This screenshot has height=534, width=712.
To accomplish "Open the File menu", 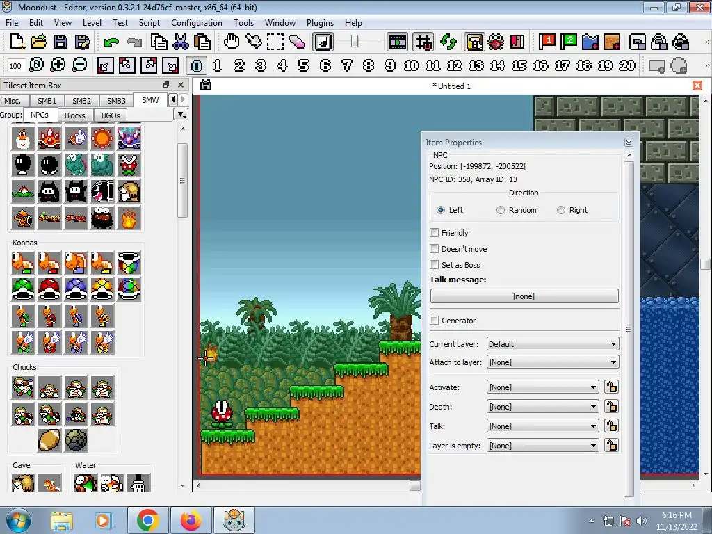I will click(12, 23).
